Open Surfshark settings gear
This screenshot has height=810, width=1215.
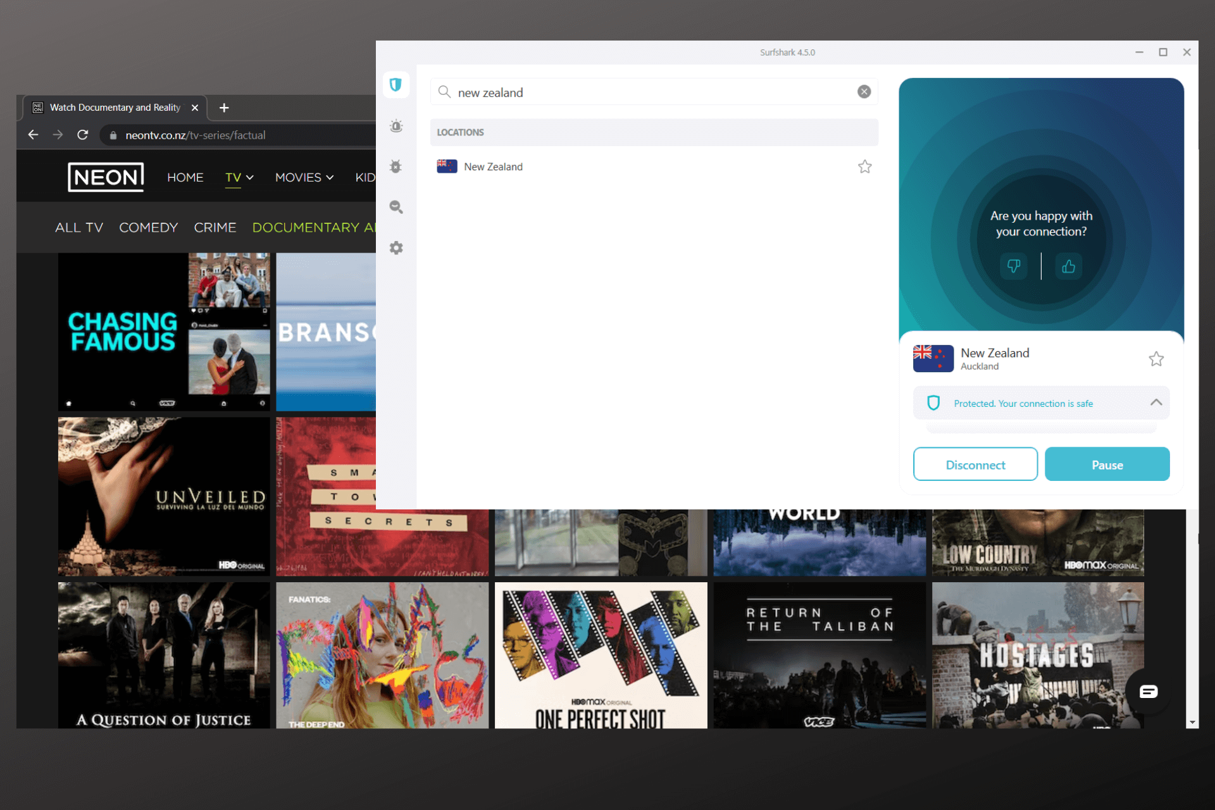(396, 248)
